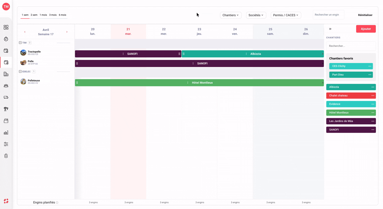383x209 pixels.
Task: Open the sliders settings icon in sidebar
Action: pyautogui.click(x=6, y=144)
